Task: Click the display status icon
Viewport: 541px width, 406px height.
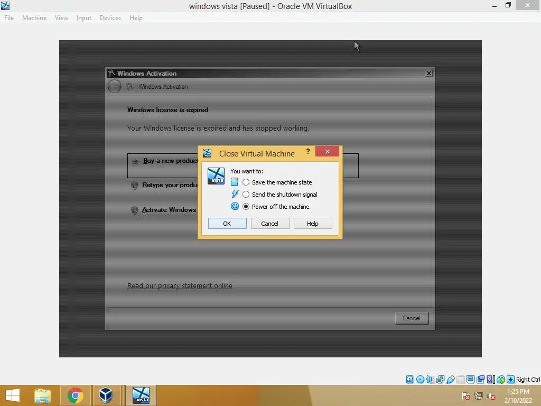Action: [x=470, y=380]
